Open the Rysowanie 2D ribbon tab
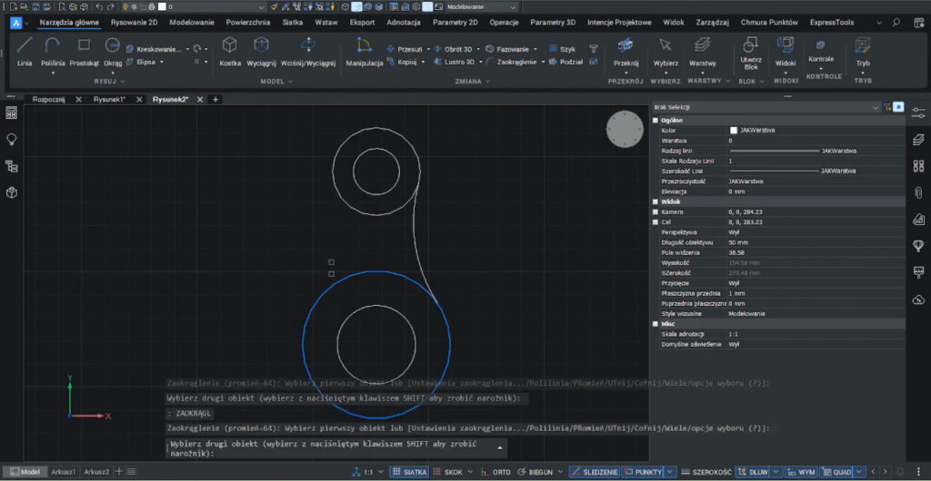 click(135, 23)
